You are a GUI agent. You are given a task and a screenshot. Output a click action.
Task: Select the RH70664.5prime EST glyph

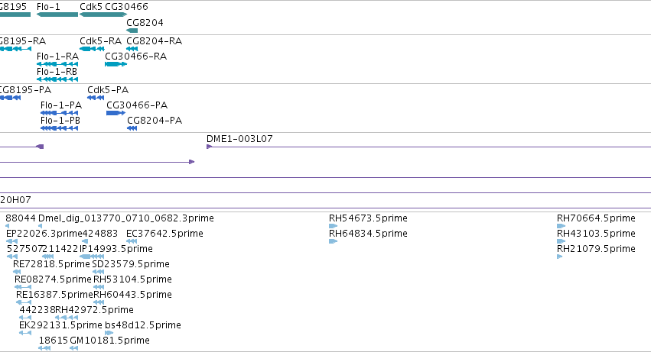coord(561,226)
